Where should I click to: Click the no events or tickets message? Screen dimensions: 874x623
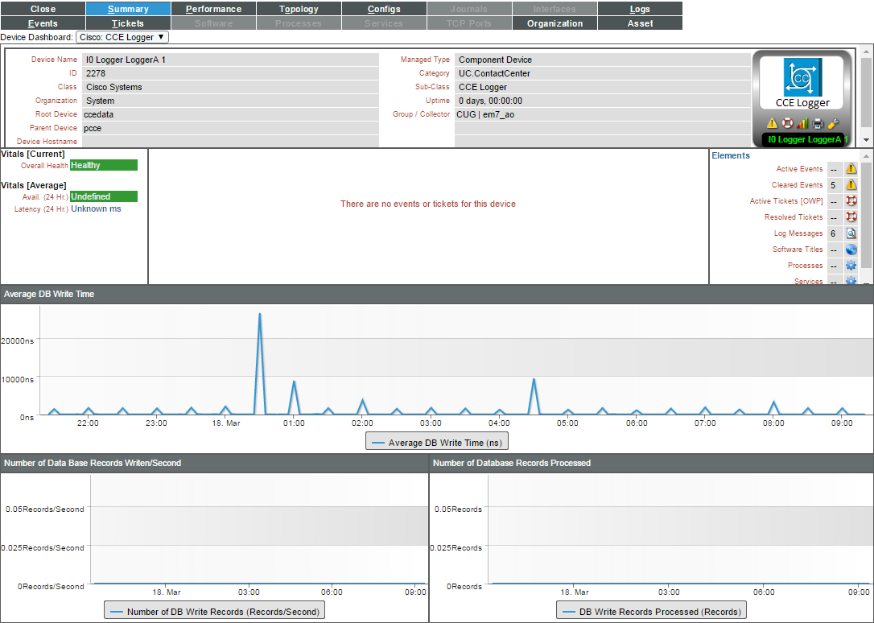(428, 204)
